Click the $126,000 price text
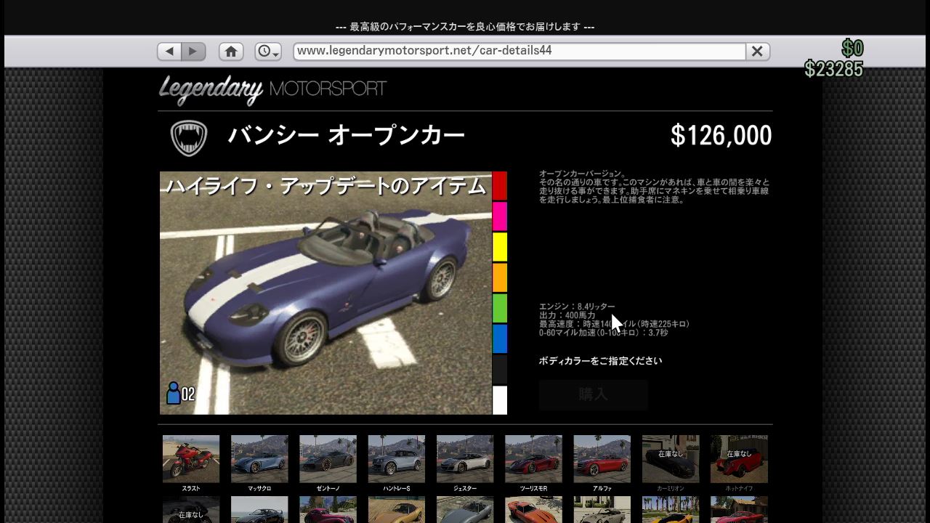 721,135
